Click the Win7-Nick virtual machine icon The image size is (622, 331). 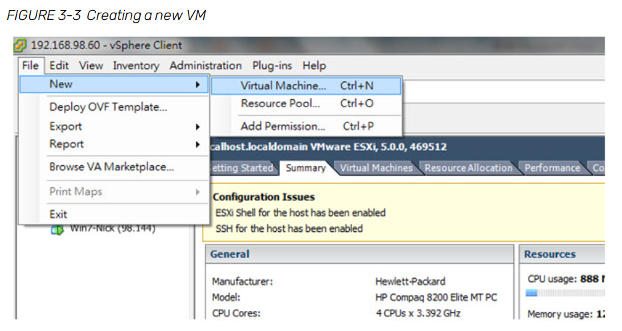(57, 230)
